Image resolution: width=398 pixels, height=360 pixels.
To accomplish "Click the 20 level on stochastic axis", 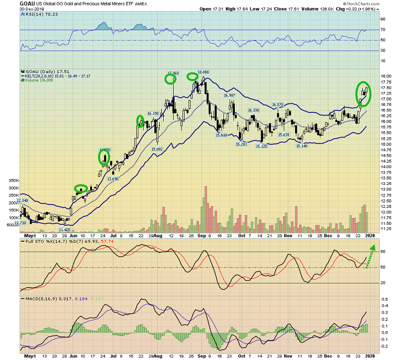I will pyautogui.click(x=383, y=283).
